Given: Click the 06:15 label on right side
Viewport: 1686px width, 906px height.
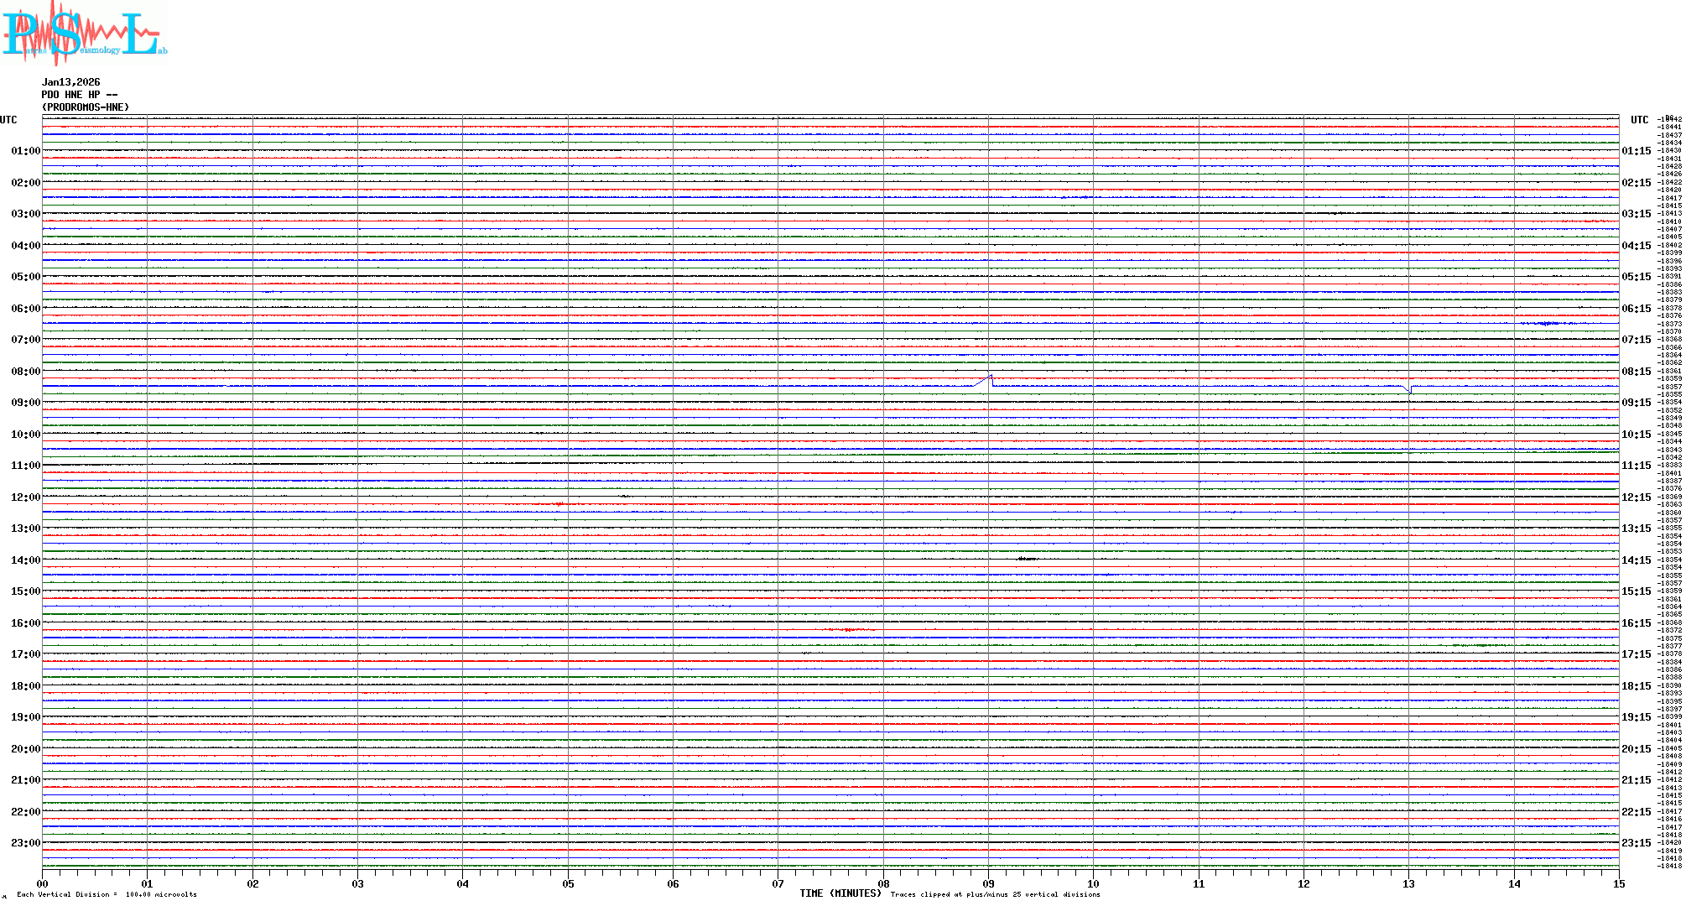Looking at the screenshot, I should tap(1636, 309).
